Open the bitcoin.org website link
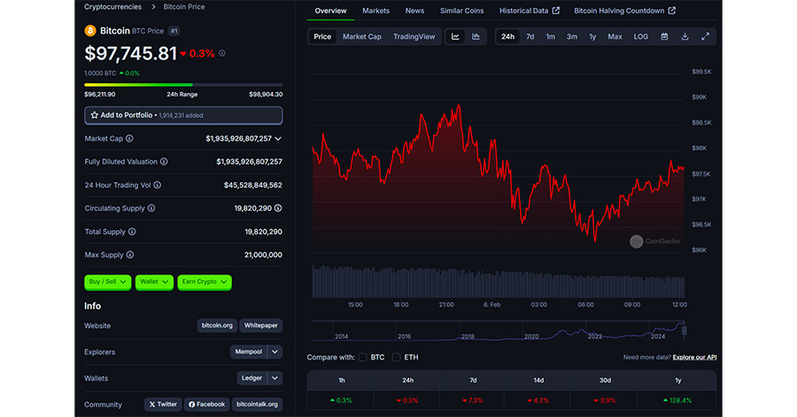 click(217, 326)
